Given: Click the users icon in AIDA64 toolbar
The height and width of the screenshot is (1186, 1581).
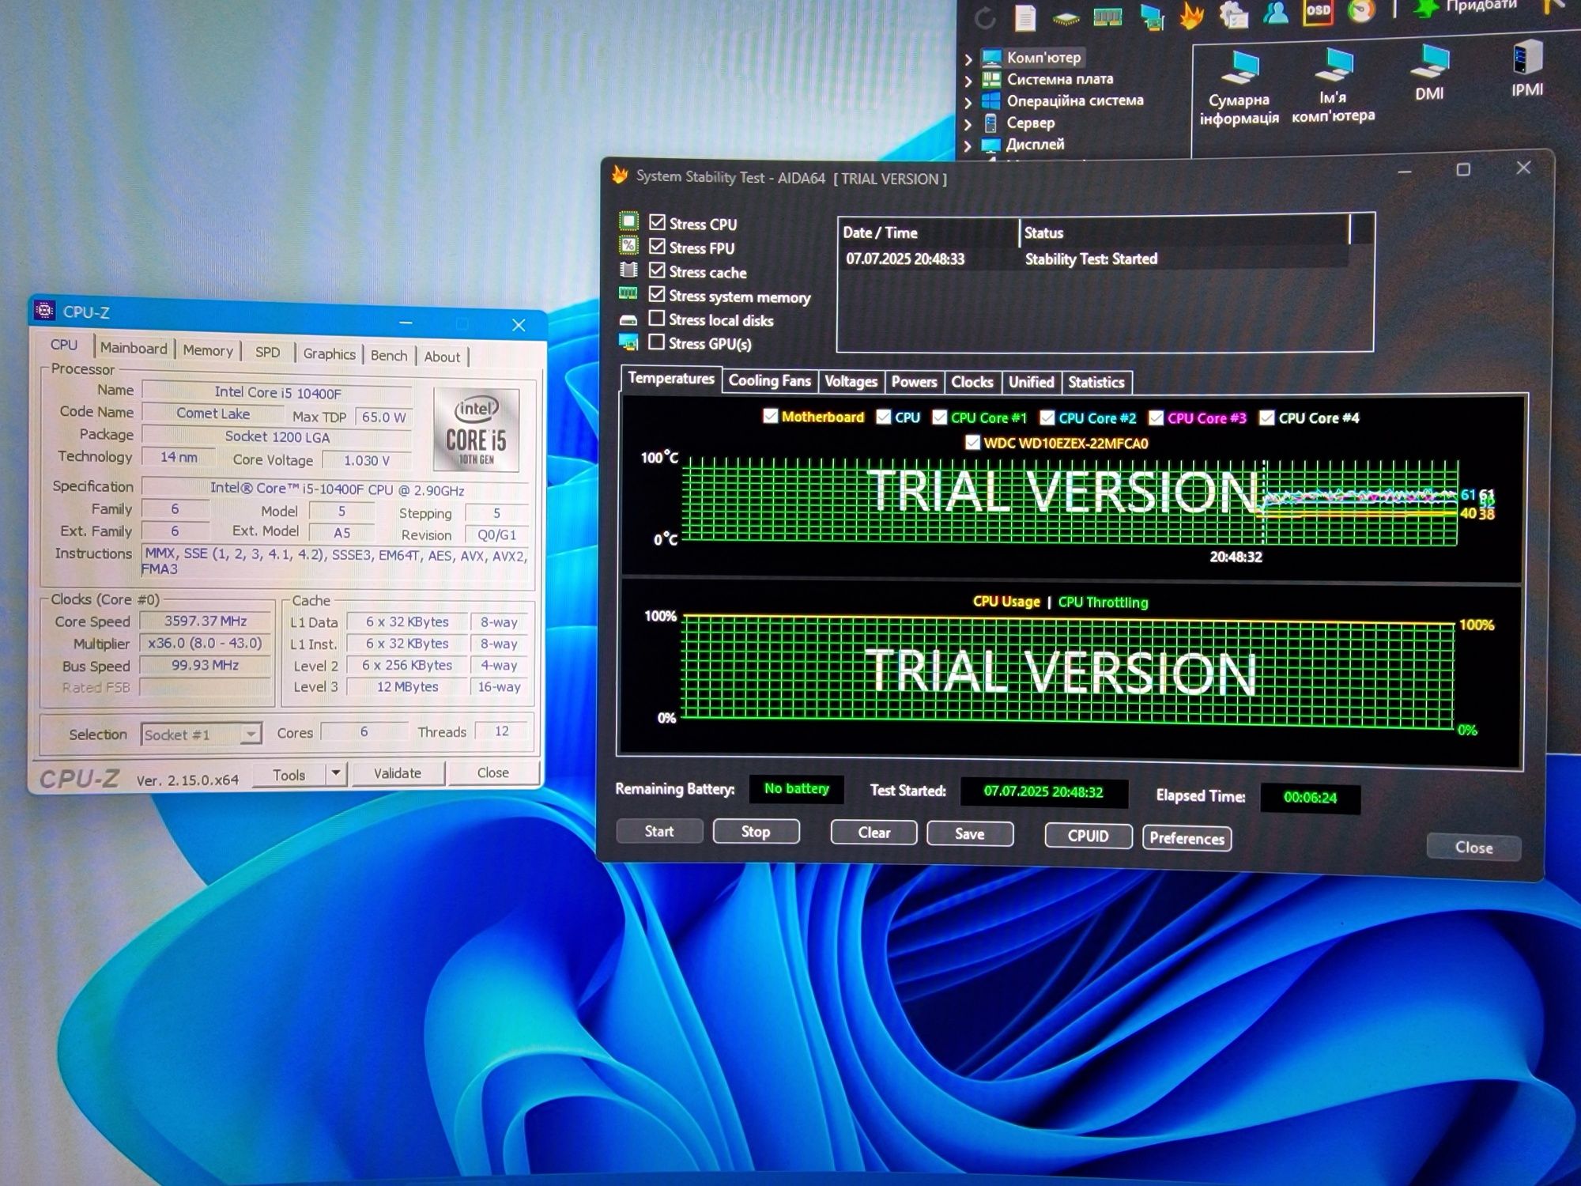Looking at the screenshot, I should click(x=1276, y=12).
